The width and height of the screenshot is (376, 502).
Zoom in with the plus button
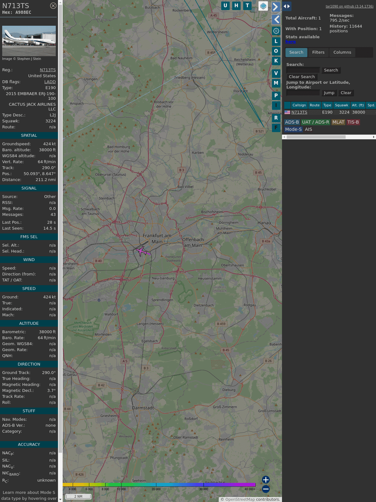click(x=266, y=479)
